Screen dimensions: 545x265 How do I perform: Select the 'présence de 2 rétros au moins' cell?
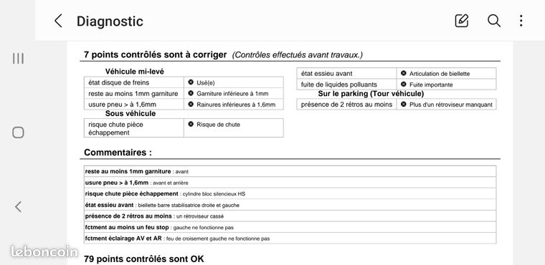346,104
